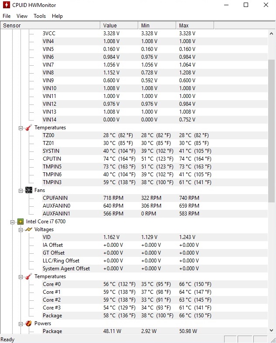Select the TZ01 temperature row

(155, 143)
